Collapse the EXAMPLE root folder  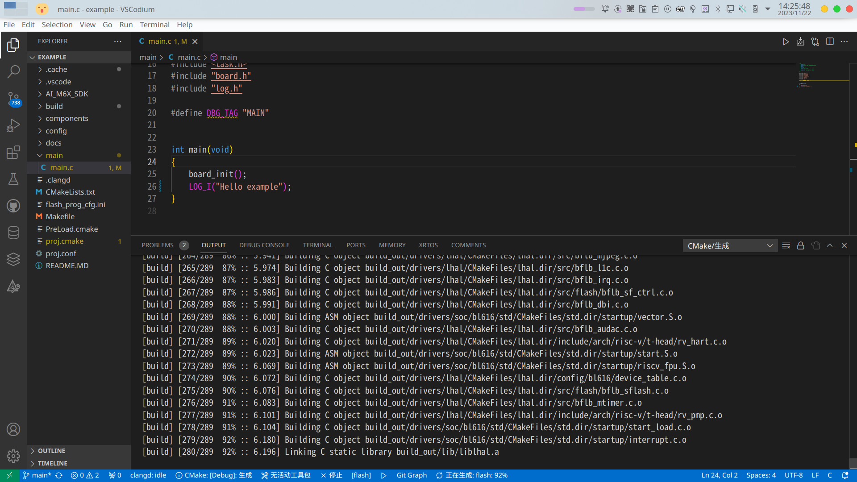79,57
